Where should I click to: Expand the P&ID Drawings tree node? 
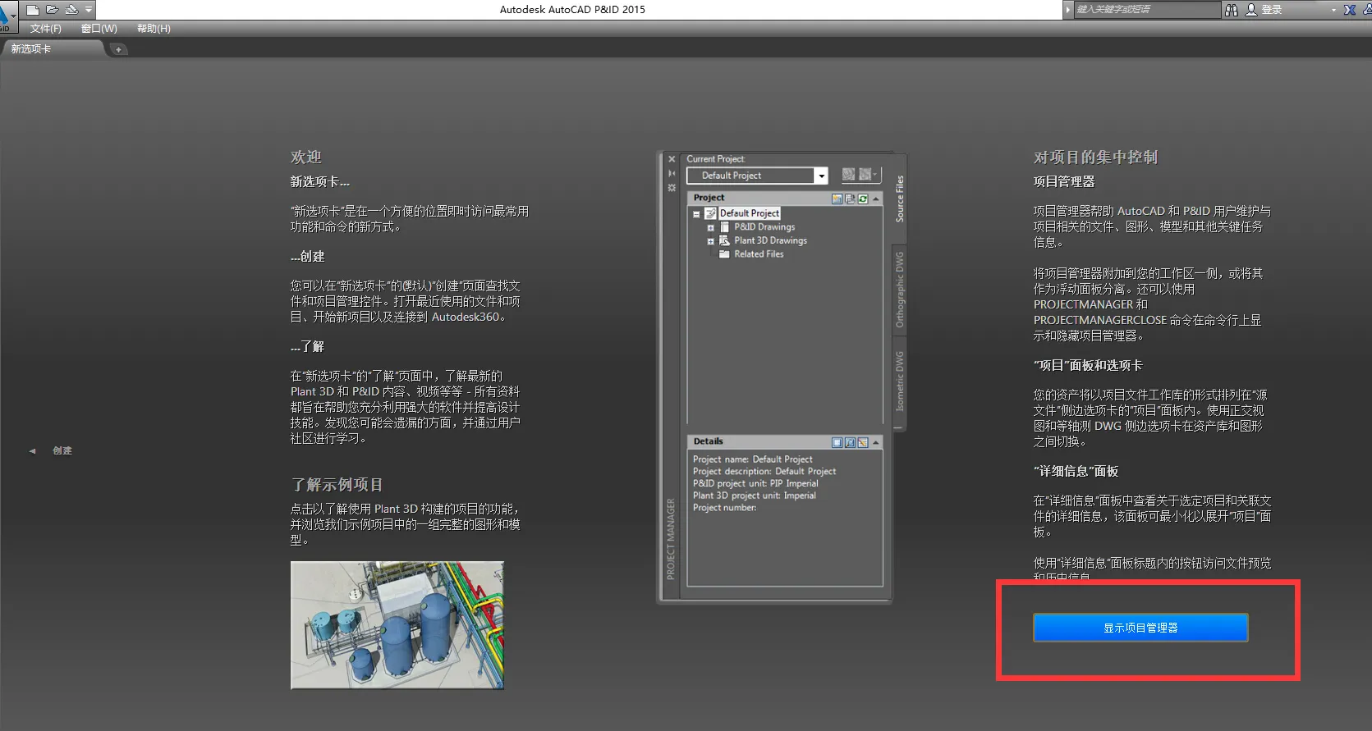(x=710, y=228)
